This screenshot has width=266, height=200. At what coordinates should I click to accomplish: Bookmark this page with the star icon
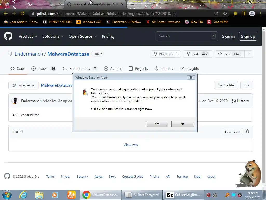pyautogui.click(x=225, y=14)
